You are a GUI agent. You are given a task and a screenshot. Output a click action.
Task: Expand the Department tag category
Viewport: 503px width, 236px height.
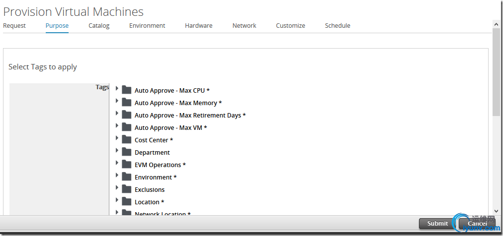[x=117, y=150]
